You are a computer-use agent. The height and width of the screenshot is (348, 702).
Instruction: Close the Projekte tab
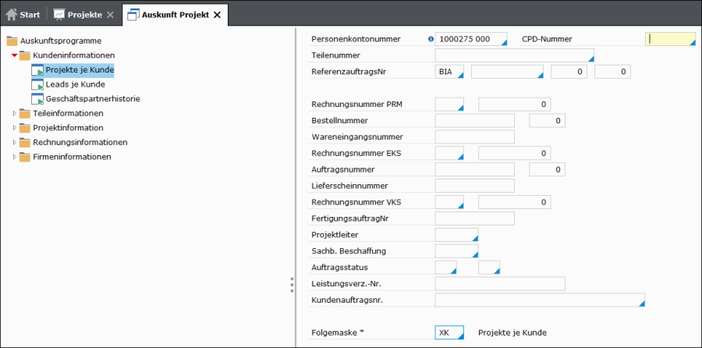click(x=110, y=15)
